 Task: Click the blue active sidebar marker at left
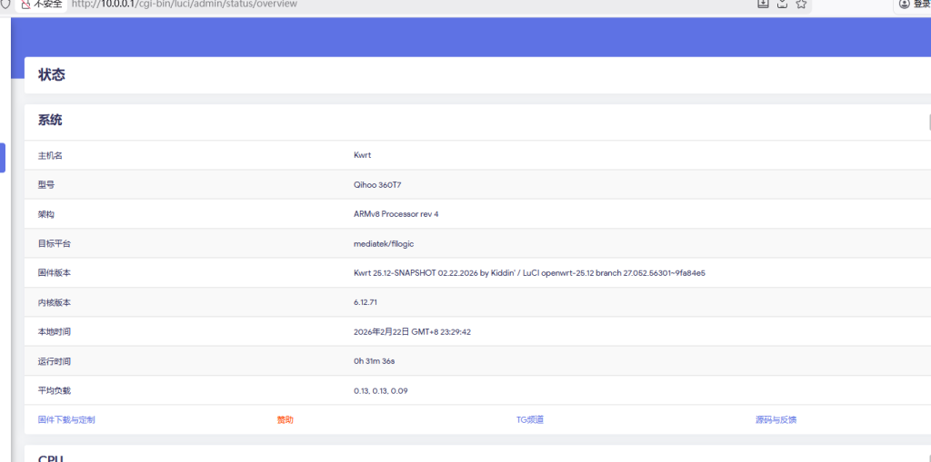tap(3, 158)
